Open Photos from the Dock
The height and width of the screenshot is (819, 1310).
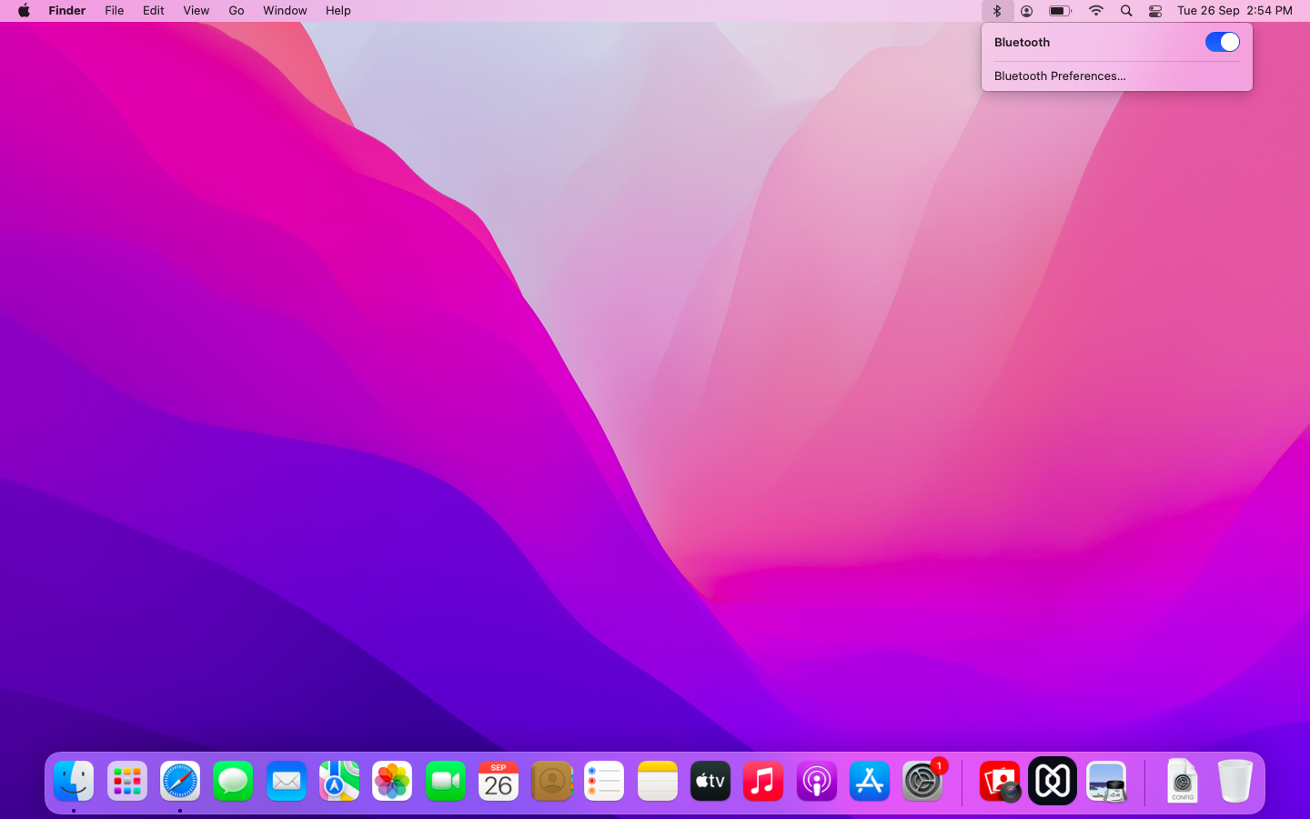(392, 782)
